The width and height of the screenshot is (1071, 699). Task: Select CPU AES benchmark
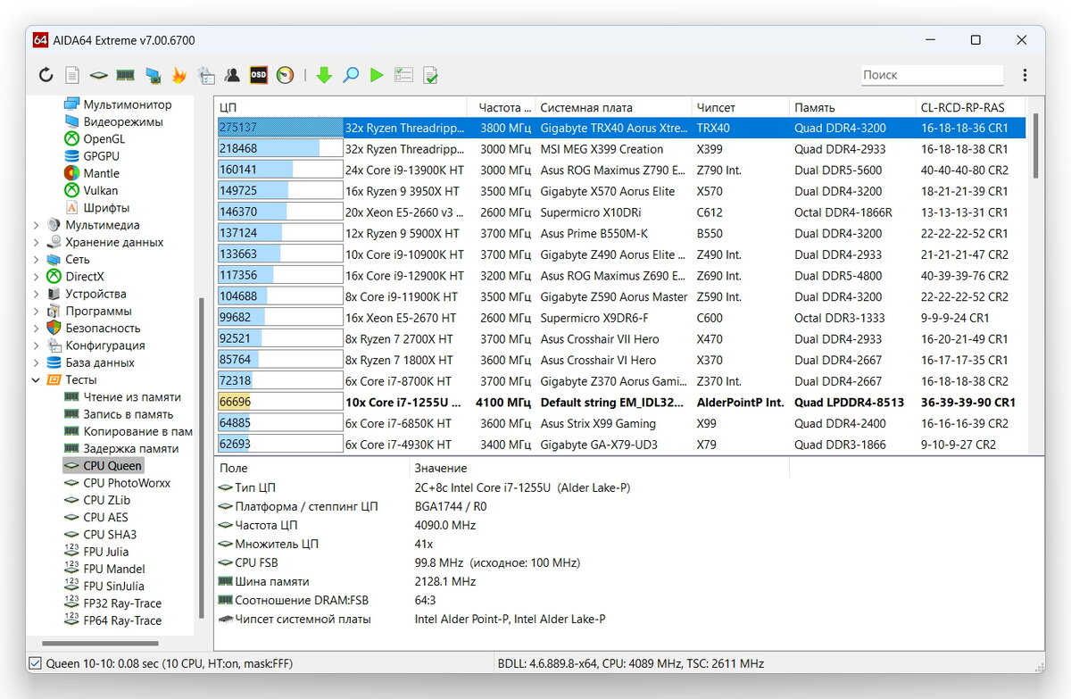click(x=105, y=518)
